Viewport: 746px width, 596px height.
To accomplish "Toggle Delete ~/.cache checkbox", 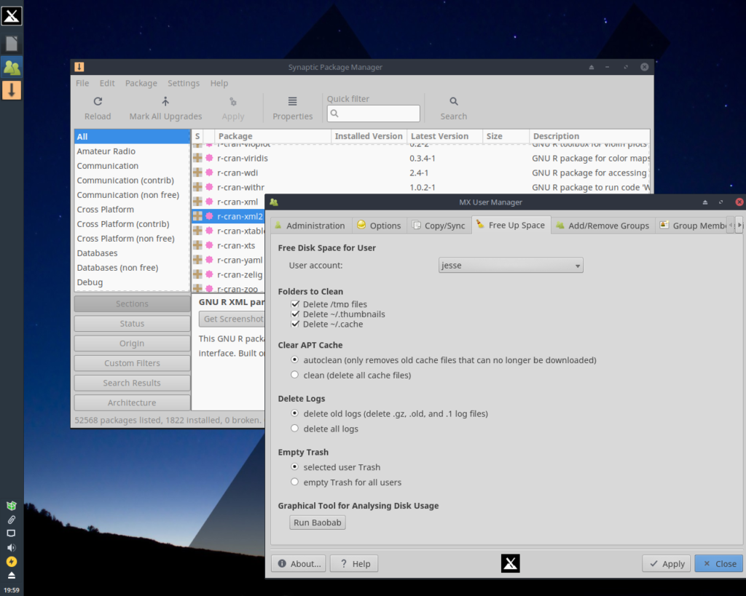I will 295,324.
